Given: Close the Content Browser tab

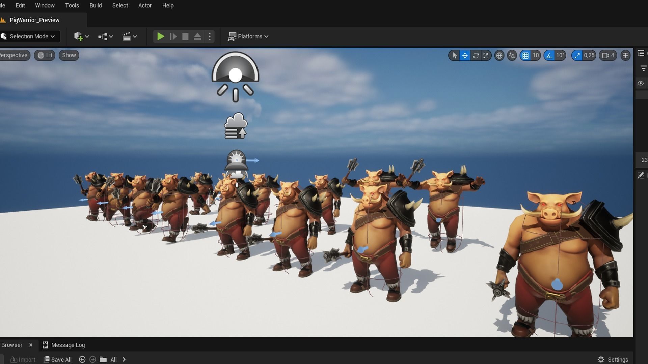Looking at the screenshot, I should [x=31, y=345].
